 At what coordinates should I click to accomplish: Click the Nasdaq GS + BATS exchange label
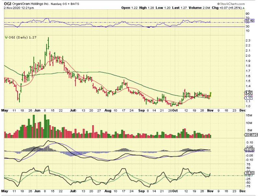pyautogui.click(x=65, y=4)
